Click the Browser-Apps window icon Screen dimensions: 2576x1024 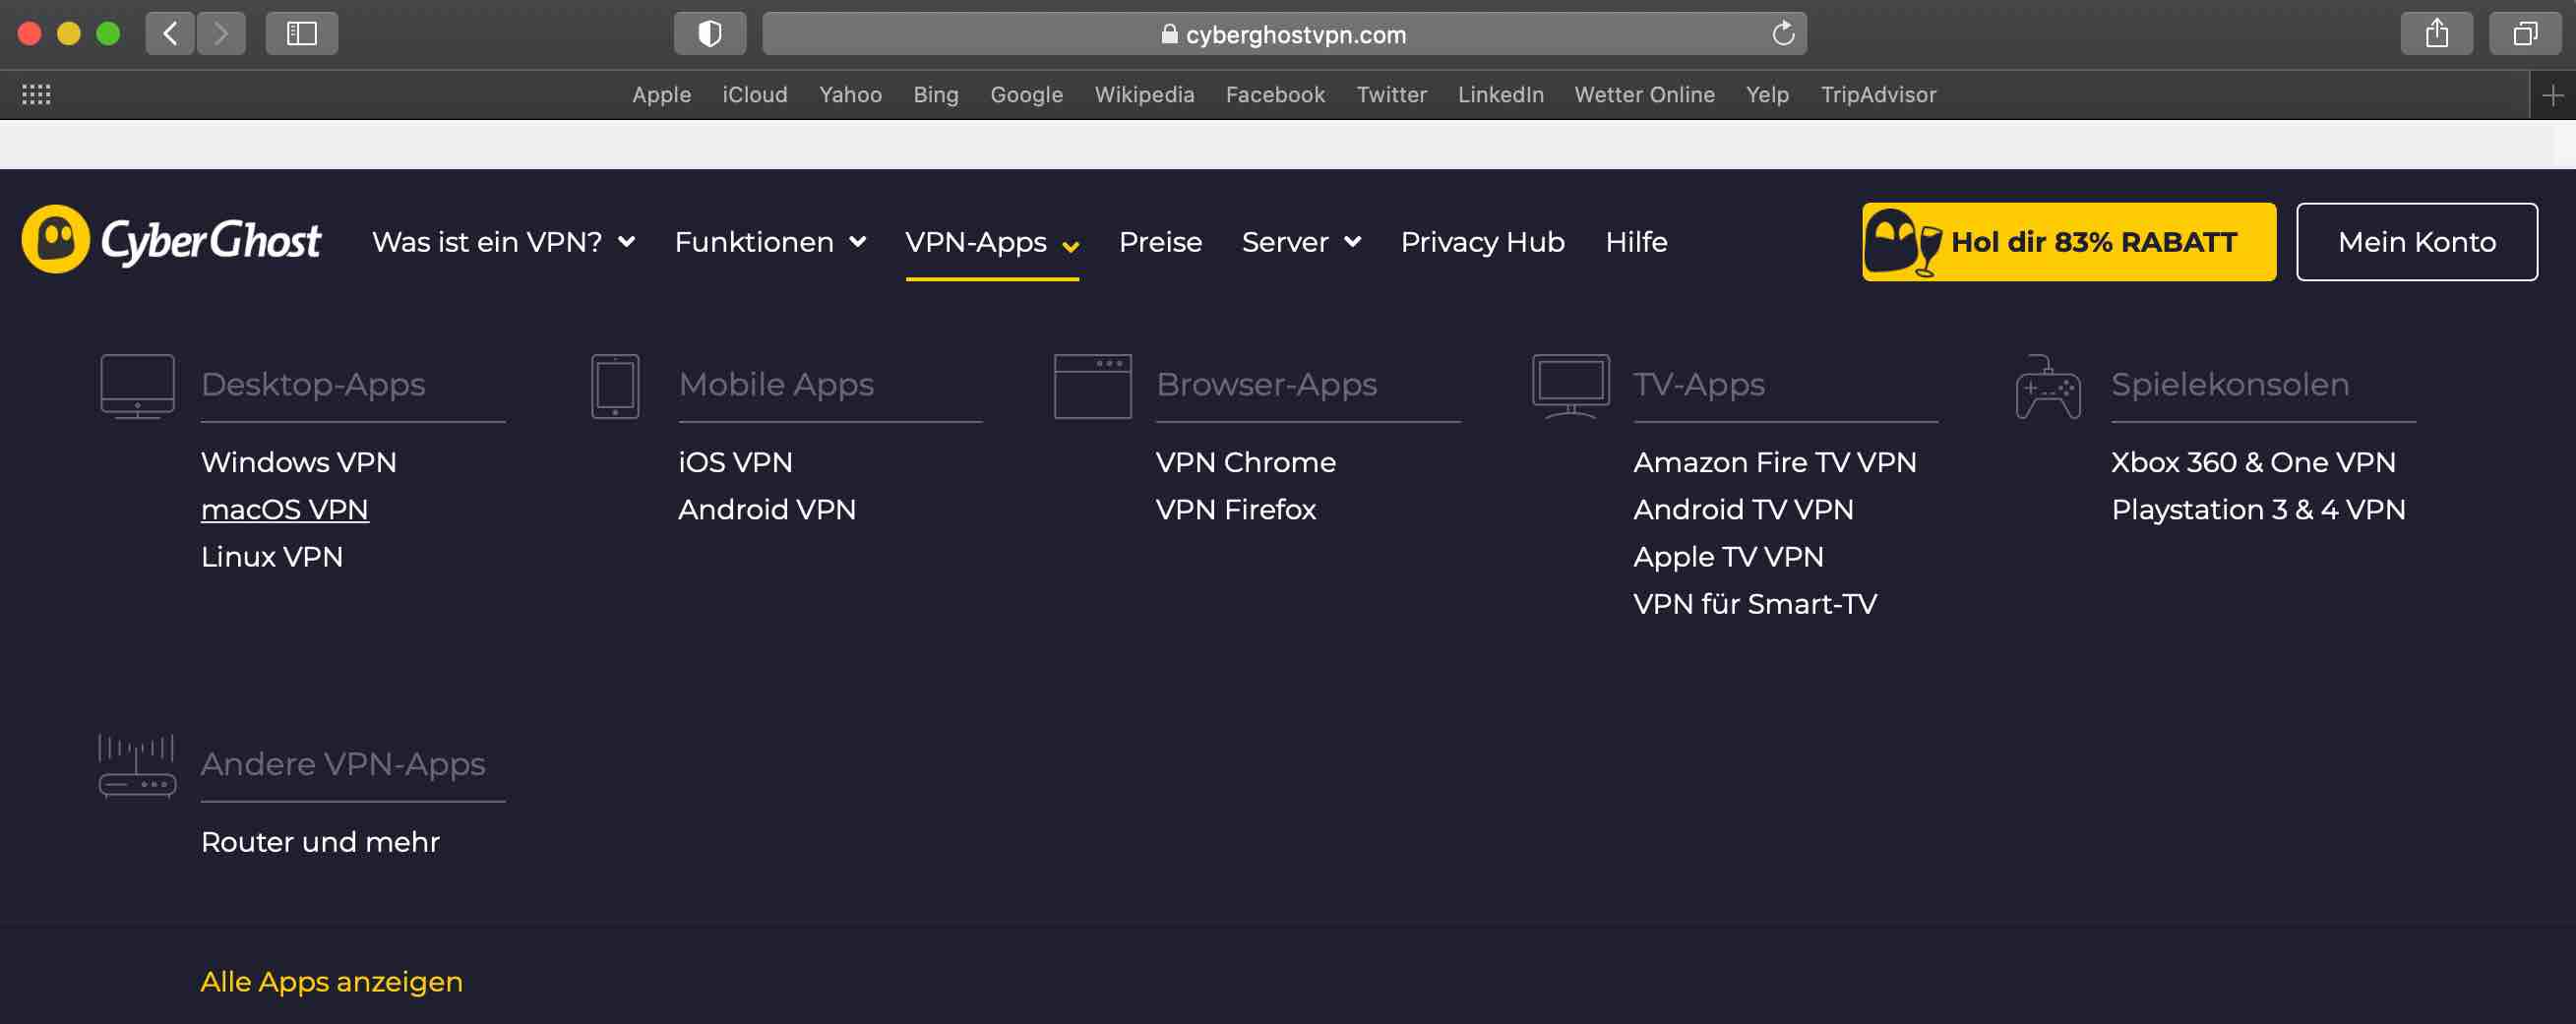click(1092, 386)
